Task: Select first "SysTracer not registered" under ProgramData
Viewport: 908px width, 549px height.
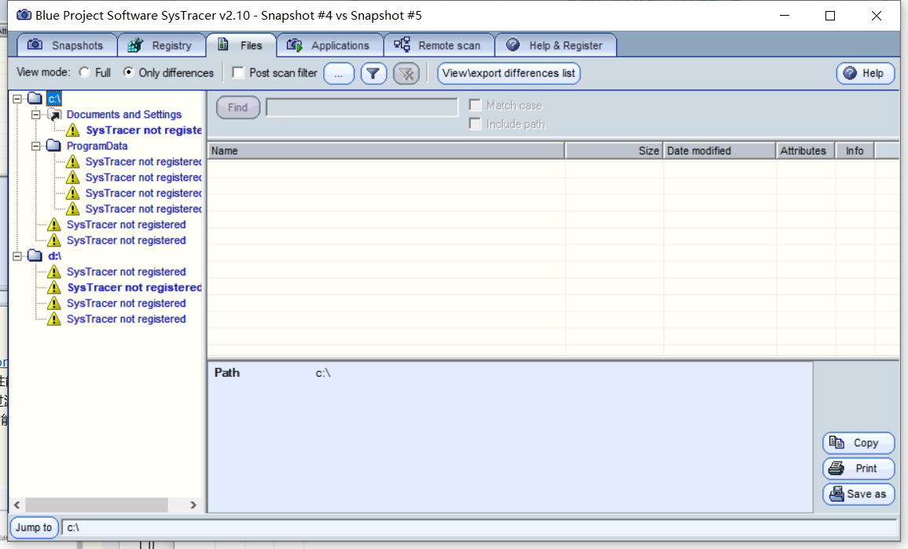Action: 144,161
